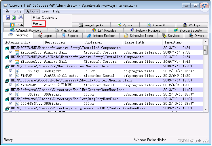Click the list scroll-up arrow
212x146 pixels.
(205, 42)
